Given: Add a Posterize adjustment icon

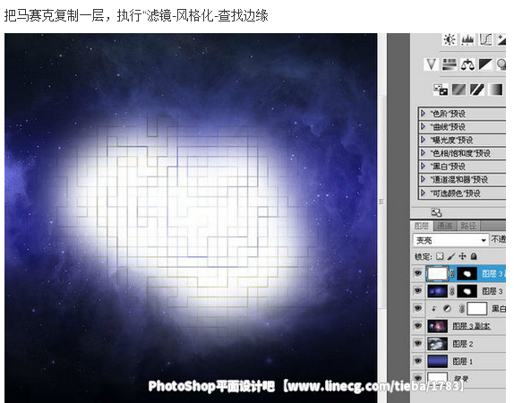Looking at the screenshot, I should pyautogui.click(x=458, y=90).
